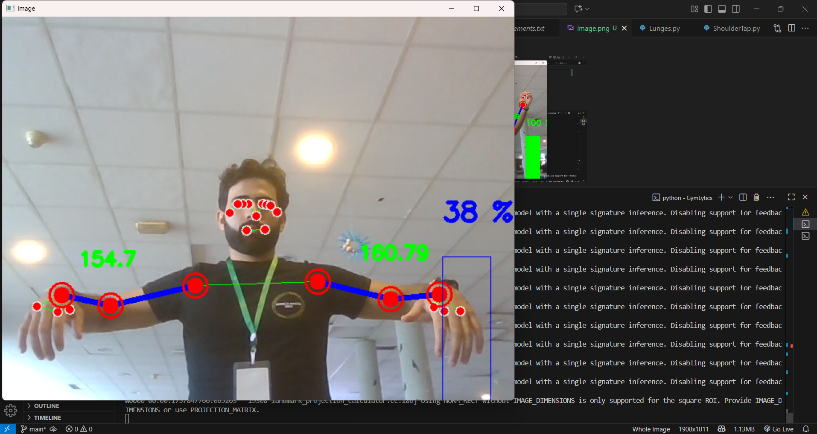Screen dimensions: 817x434
Task: Click the 38 % text in Image window
Action: point(478,212)
